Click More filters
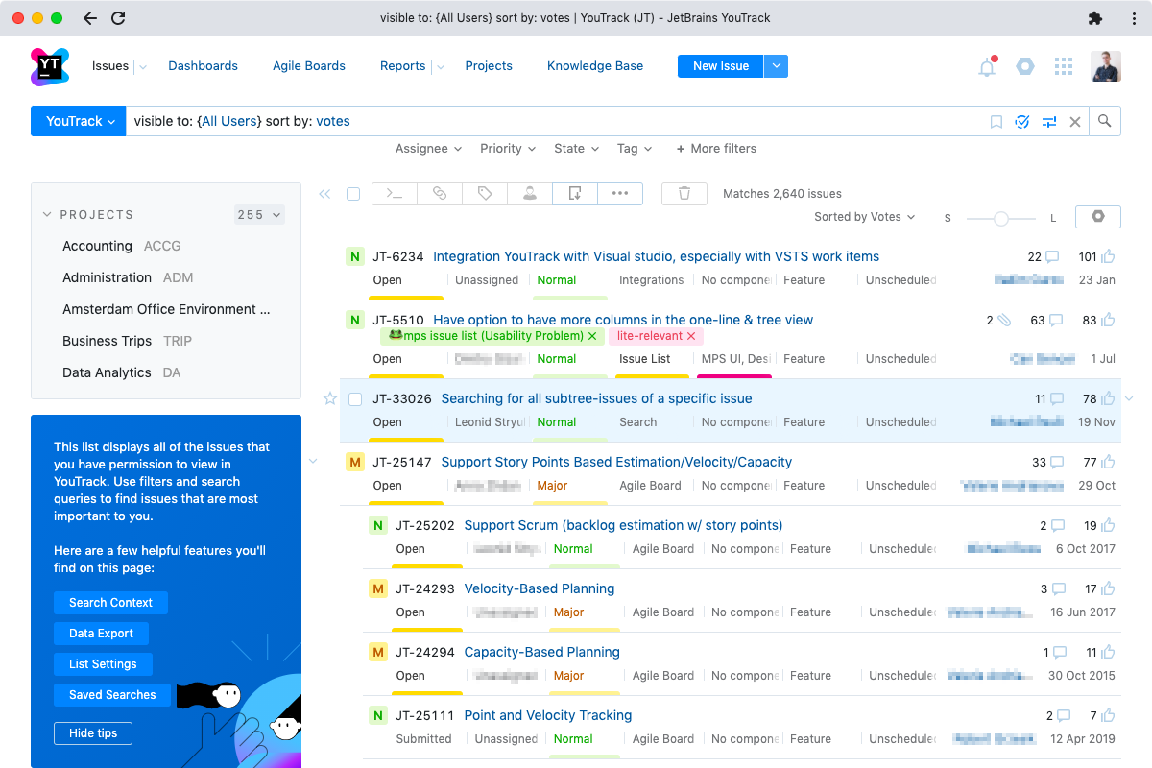1152x768 pixels. (716, 149)
